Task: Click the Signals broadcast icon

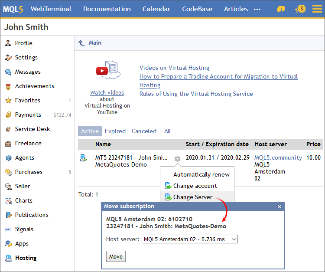Action: (8, 229)
